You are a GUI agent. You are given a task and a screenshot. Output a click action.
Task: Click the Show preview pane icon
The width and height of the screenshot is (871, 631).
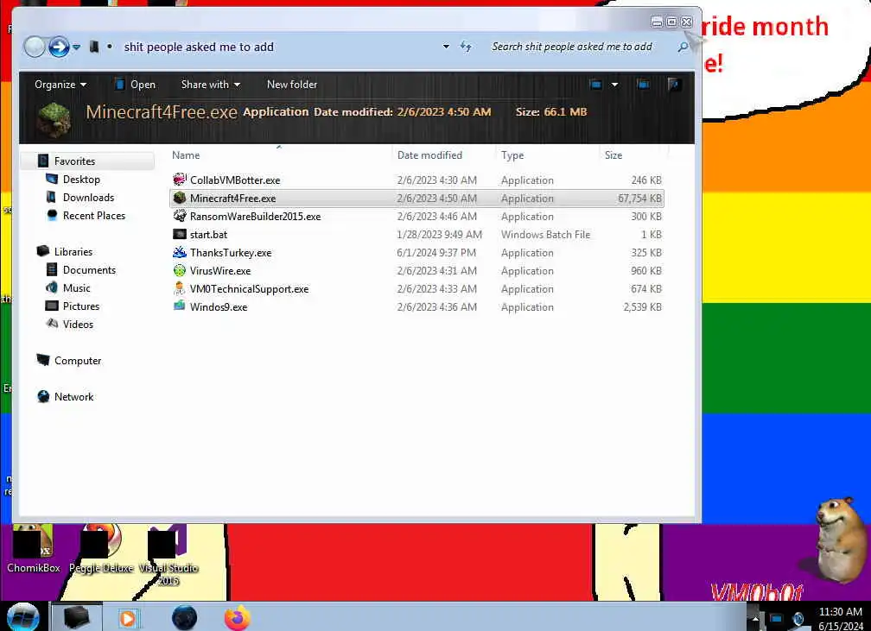[x=643, y=85]
